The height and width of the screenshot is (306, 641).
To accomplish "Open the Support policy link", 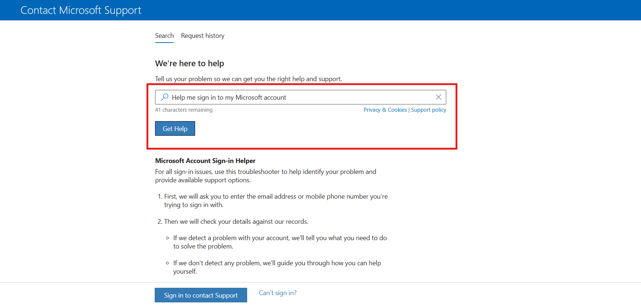I will [x=428, y=110].
